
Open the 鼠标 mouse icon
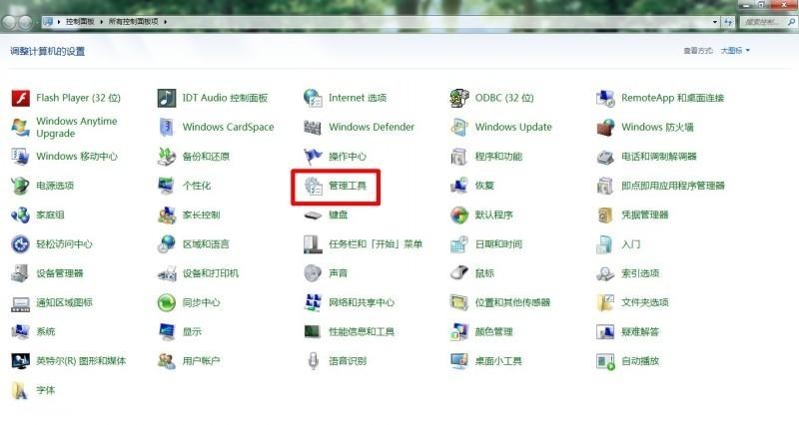click(x=459, y=273)
